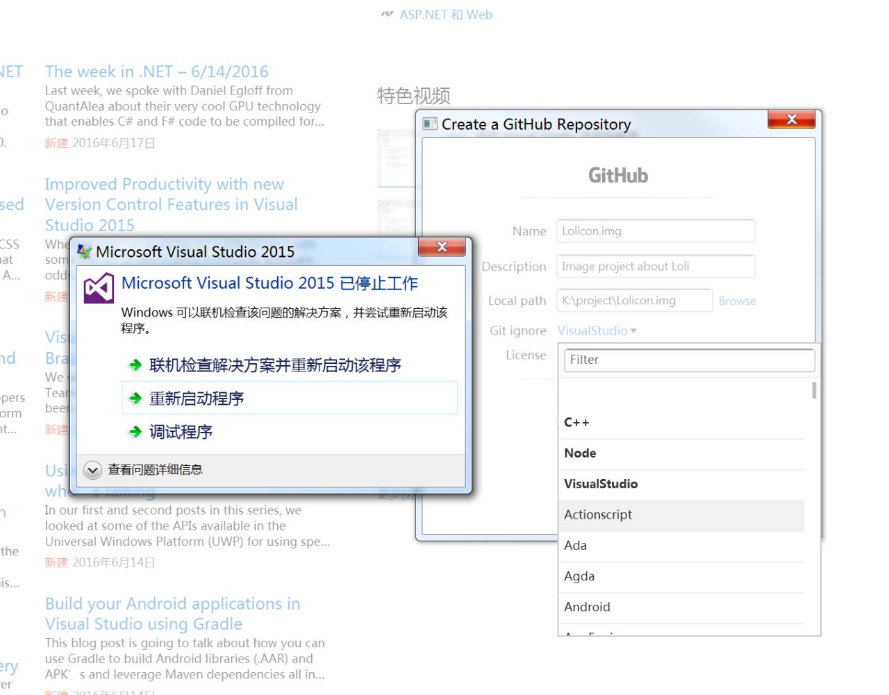Screen dimensions: 889x695
Task: Click the GitHub Repository dialog title icon
Action: click(x=430, y=124)
